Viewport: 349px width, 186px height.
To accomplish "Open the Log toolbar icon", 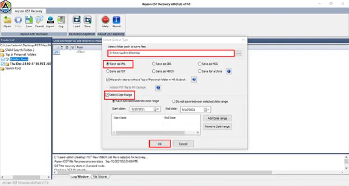I will (x=61, y=22).
